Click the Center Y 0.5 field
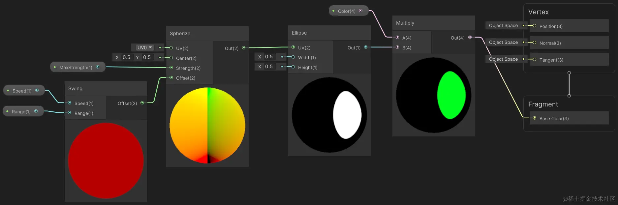This screenshot has width=618, height=205. pyautogui.click(x=147, y=57)
